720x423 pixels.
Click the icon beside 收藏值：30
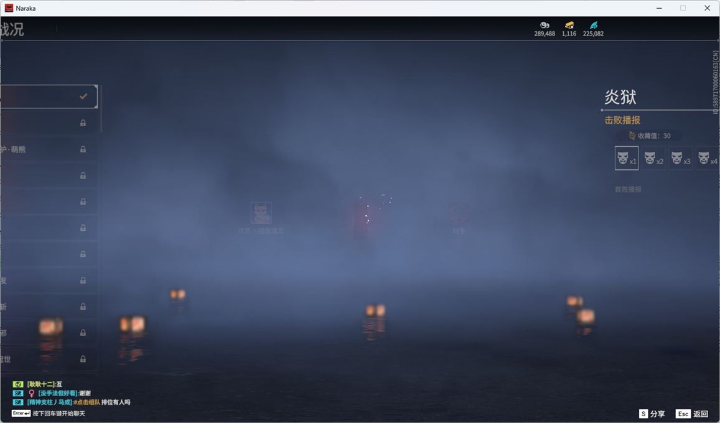click(x=632, y=136)
